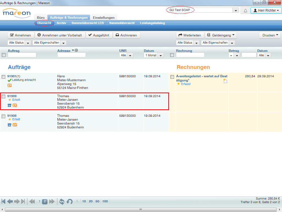The image size is (282, 212).
Task: Go to previous page with the double left arrow
Action: coord(32,202)
